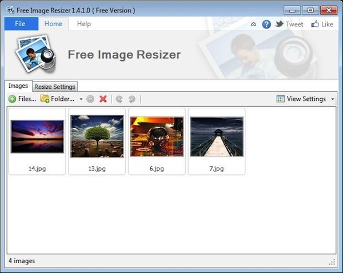Select the 7.jpg pier thumbnail
The image size is (343, 273).
coord(217,137)
